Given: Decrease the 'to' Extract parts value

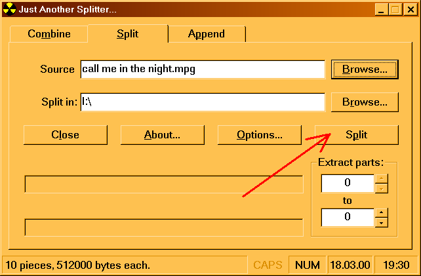Looking at the screenshot, I should (x=381, y=222).
